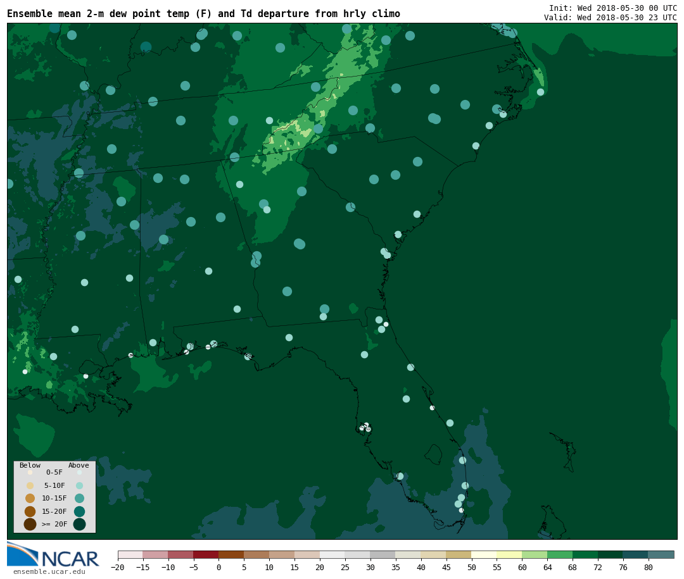Select the gray swatch between 30 and 35

tap(383, 554)
